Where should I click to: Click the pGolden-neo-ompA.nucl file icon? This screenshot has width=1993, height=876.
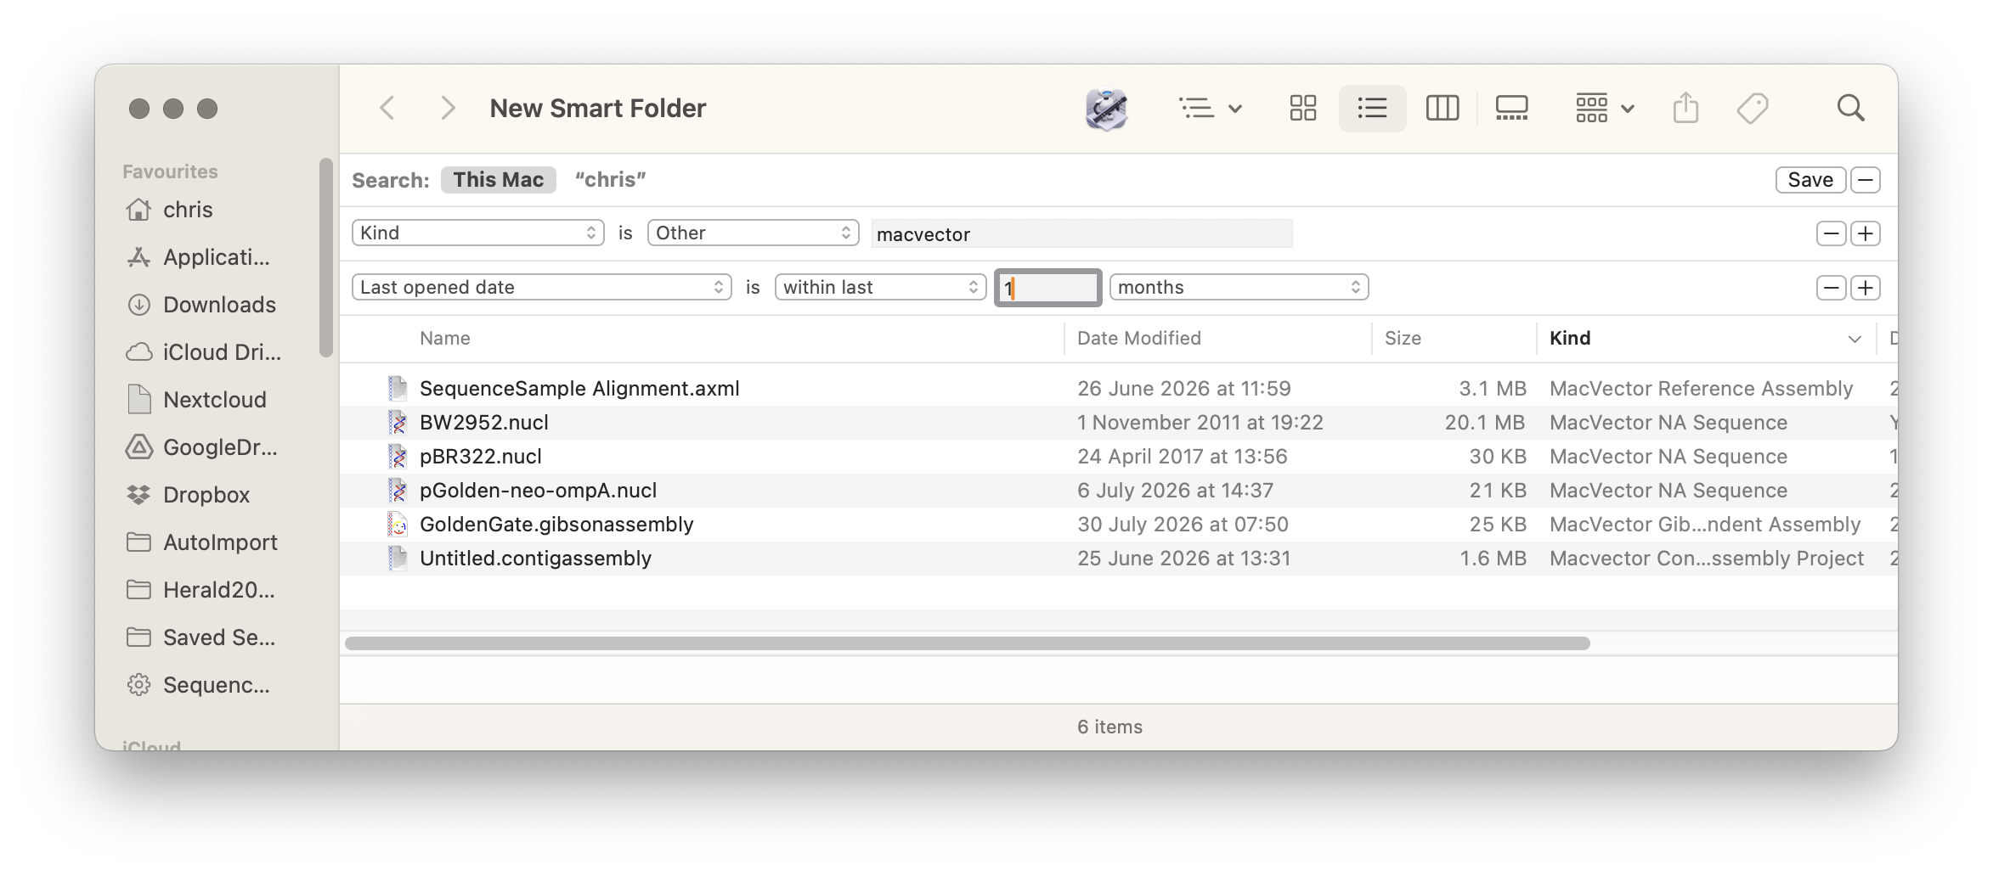coord(398,491)
